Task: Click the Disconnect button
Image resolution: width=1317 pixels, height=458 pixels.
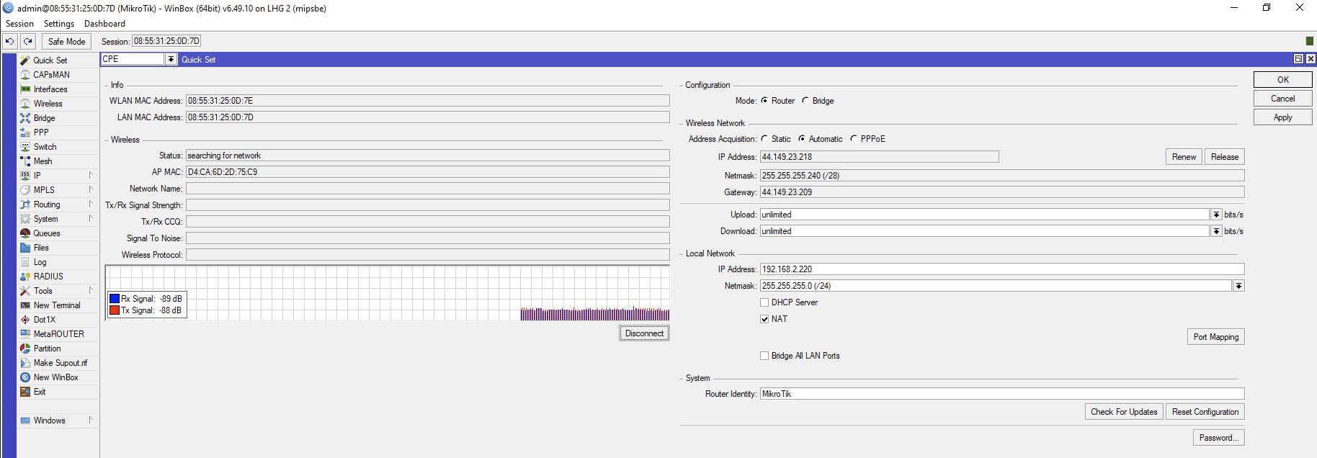Action: (644, 333)
